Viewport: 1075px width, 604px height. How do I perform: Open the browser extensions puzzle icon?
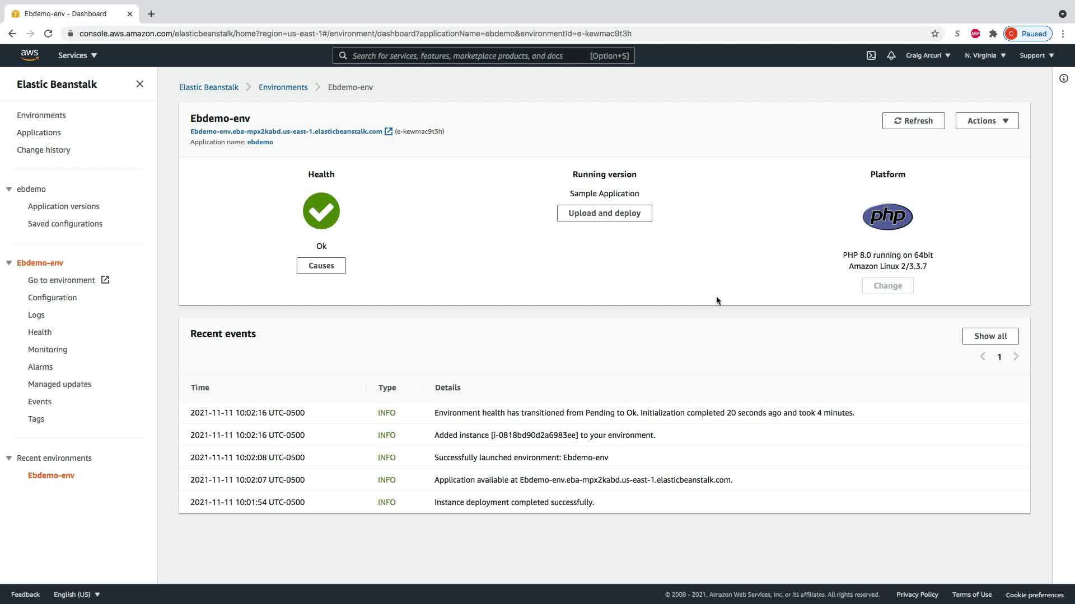(993, 34)
